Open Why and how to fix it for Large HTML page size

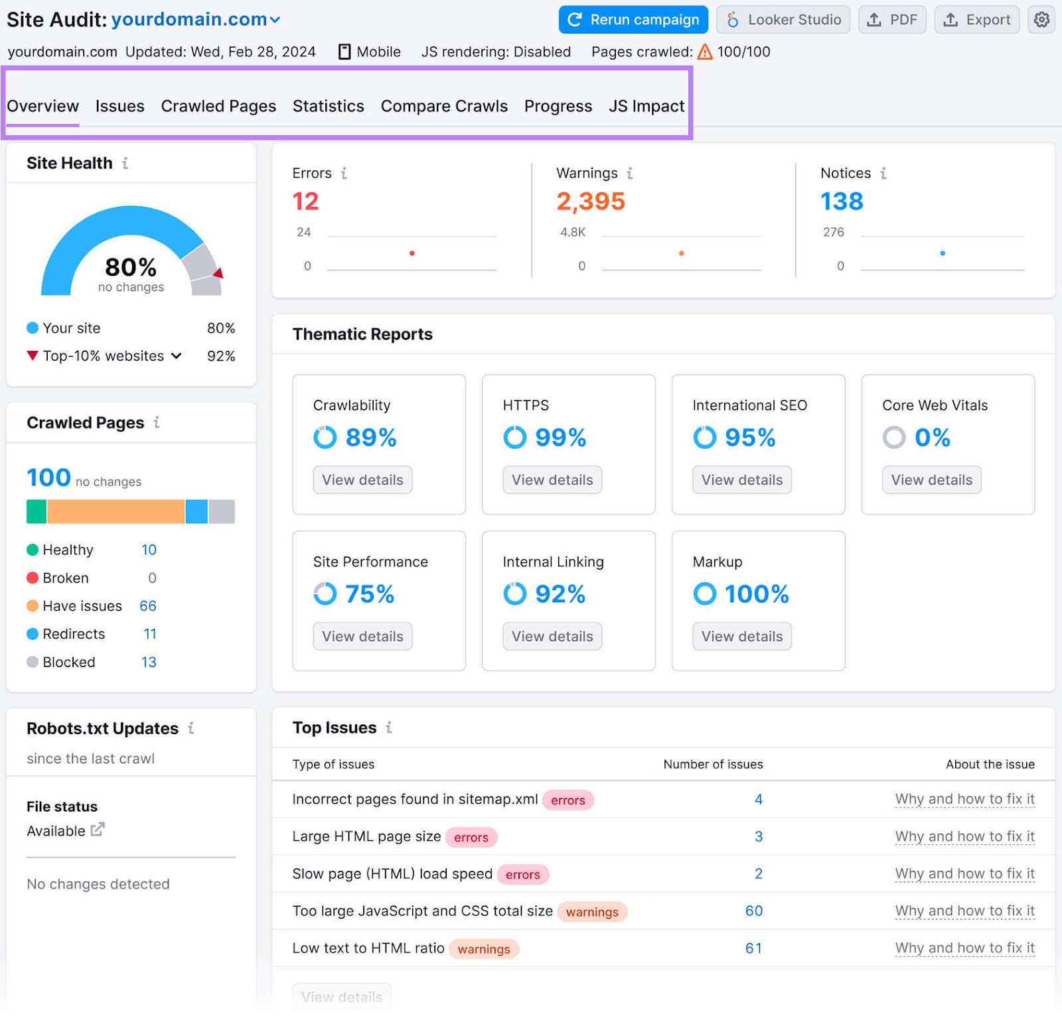coord(964,836)
